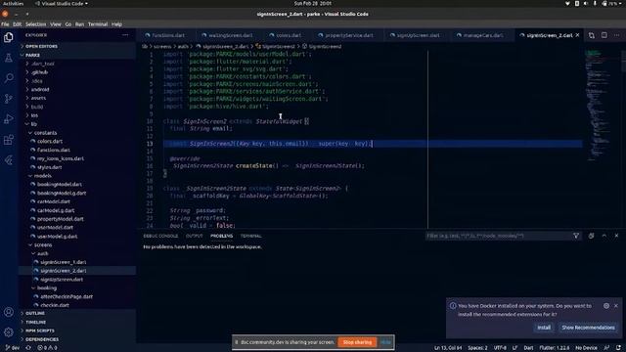The image size is (626, 352).
Task: Expand the Timeline section
Action: click(77, 322)
